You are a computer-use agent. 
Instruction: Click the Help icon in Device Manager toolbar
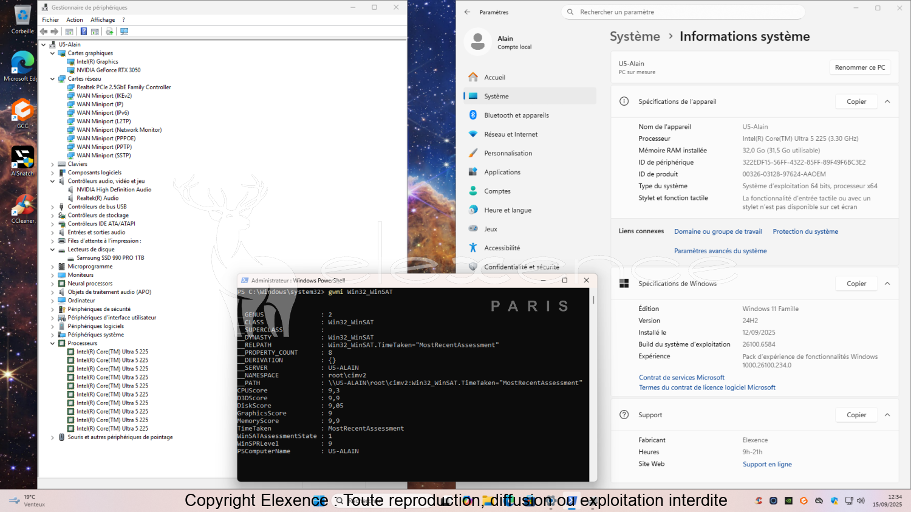coord(83,32)
